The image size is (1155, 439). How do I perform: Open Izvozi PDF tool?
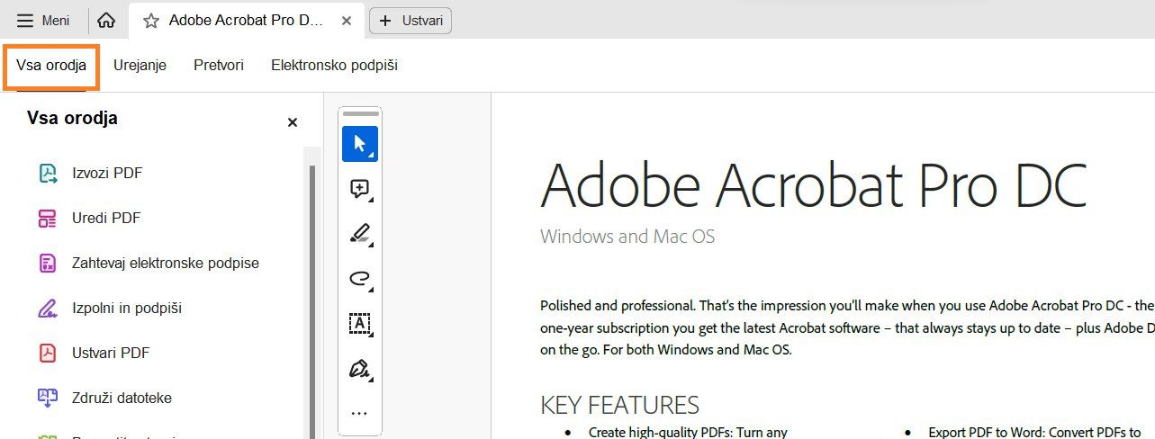[106, 173]
